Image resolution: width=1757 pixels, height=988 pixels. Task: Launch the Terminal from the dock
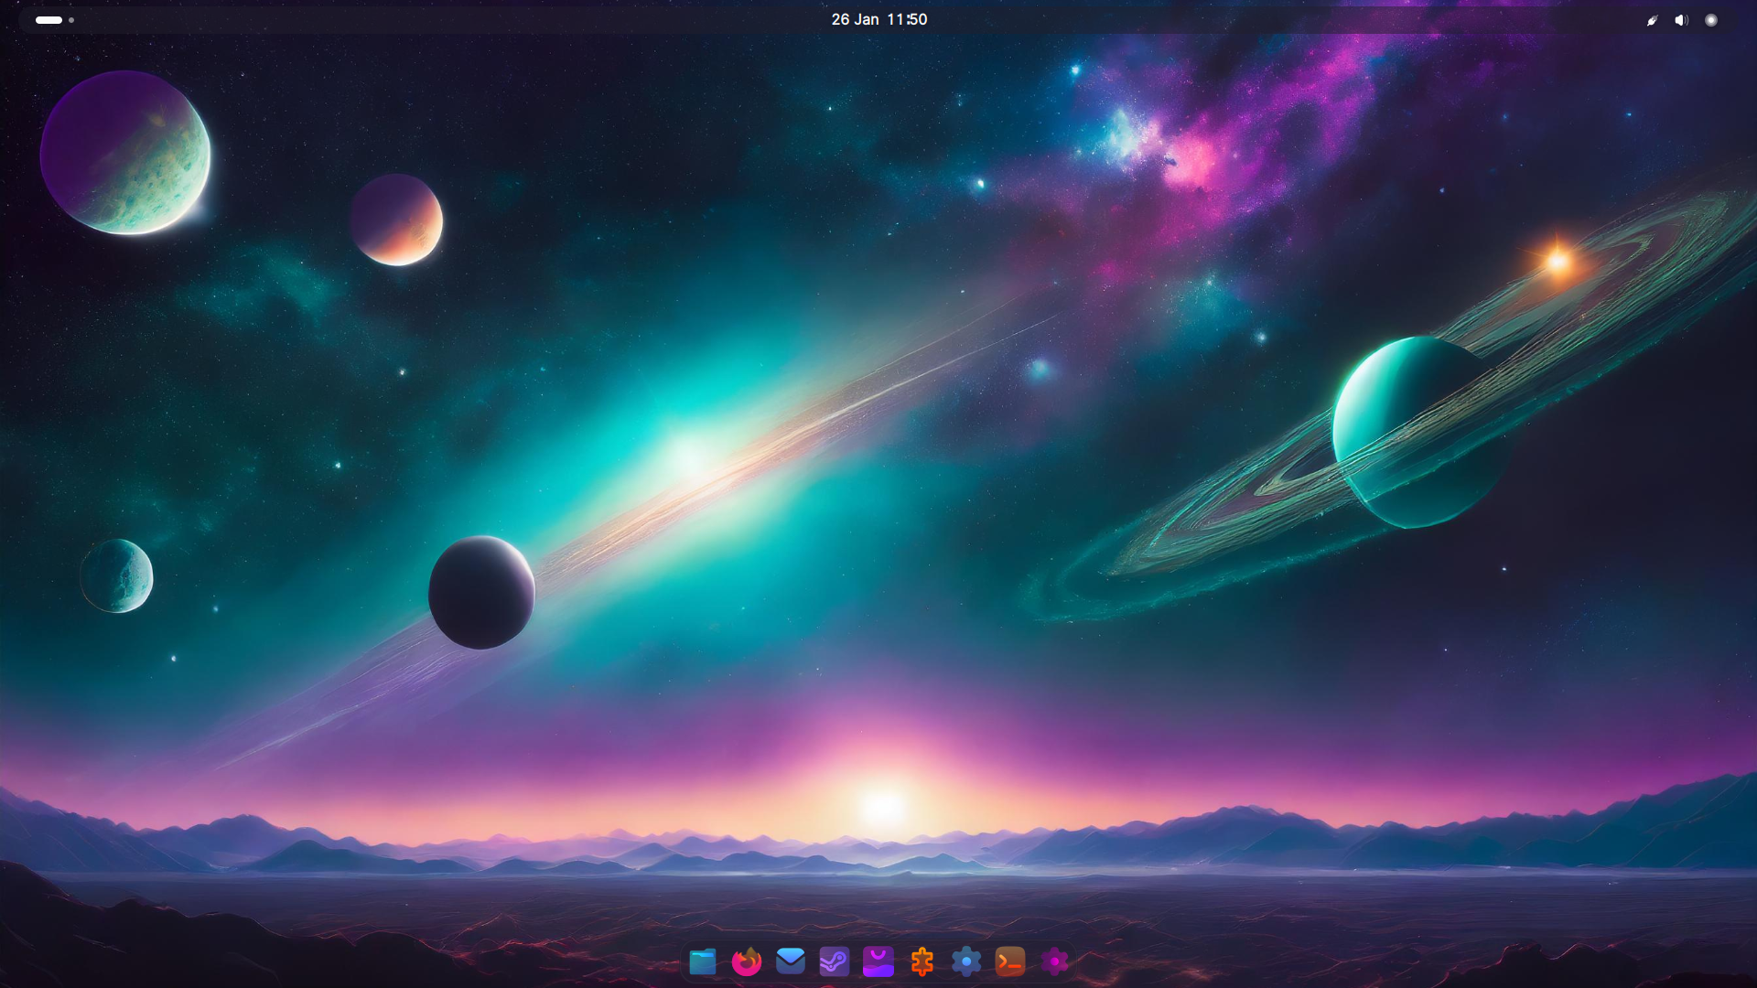point(1010,961)
